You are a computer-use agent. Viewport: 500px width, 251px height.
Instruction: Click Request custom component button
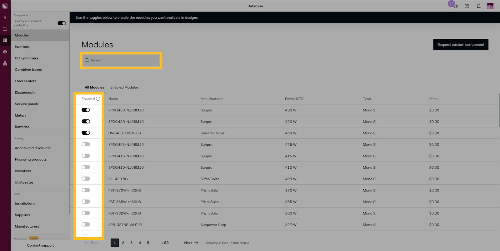pyautogui.click(x=461, y=45)
